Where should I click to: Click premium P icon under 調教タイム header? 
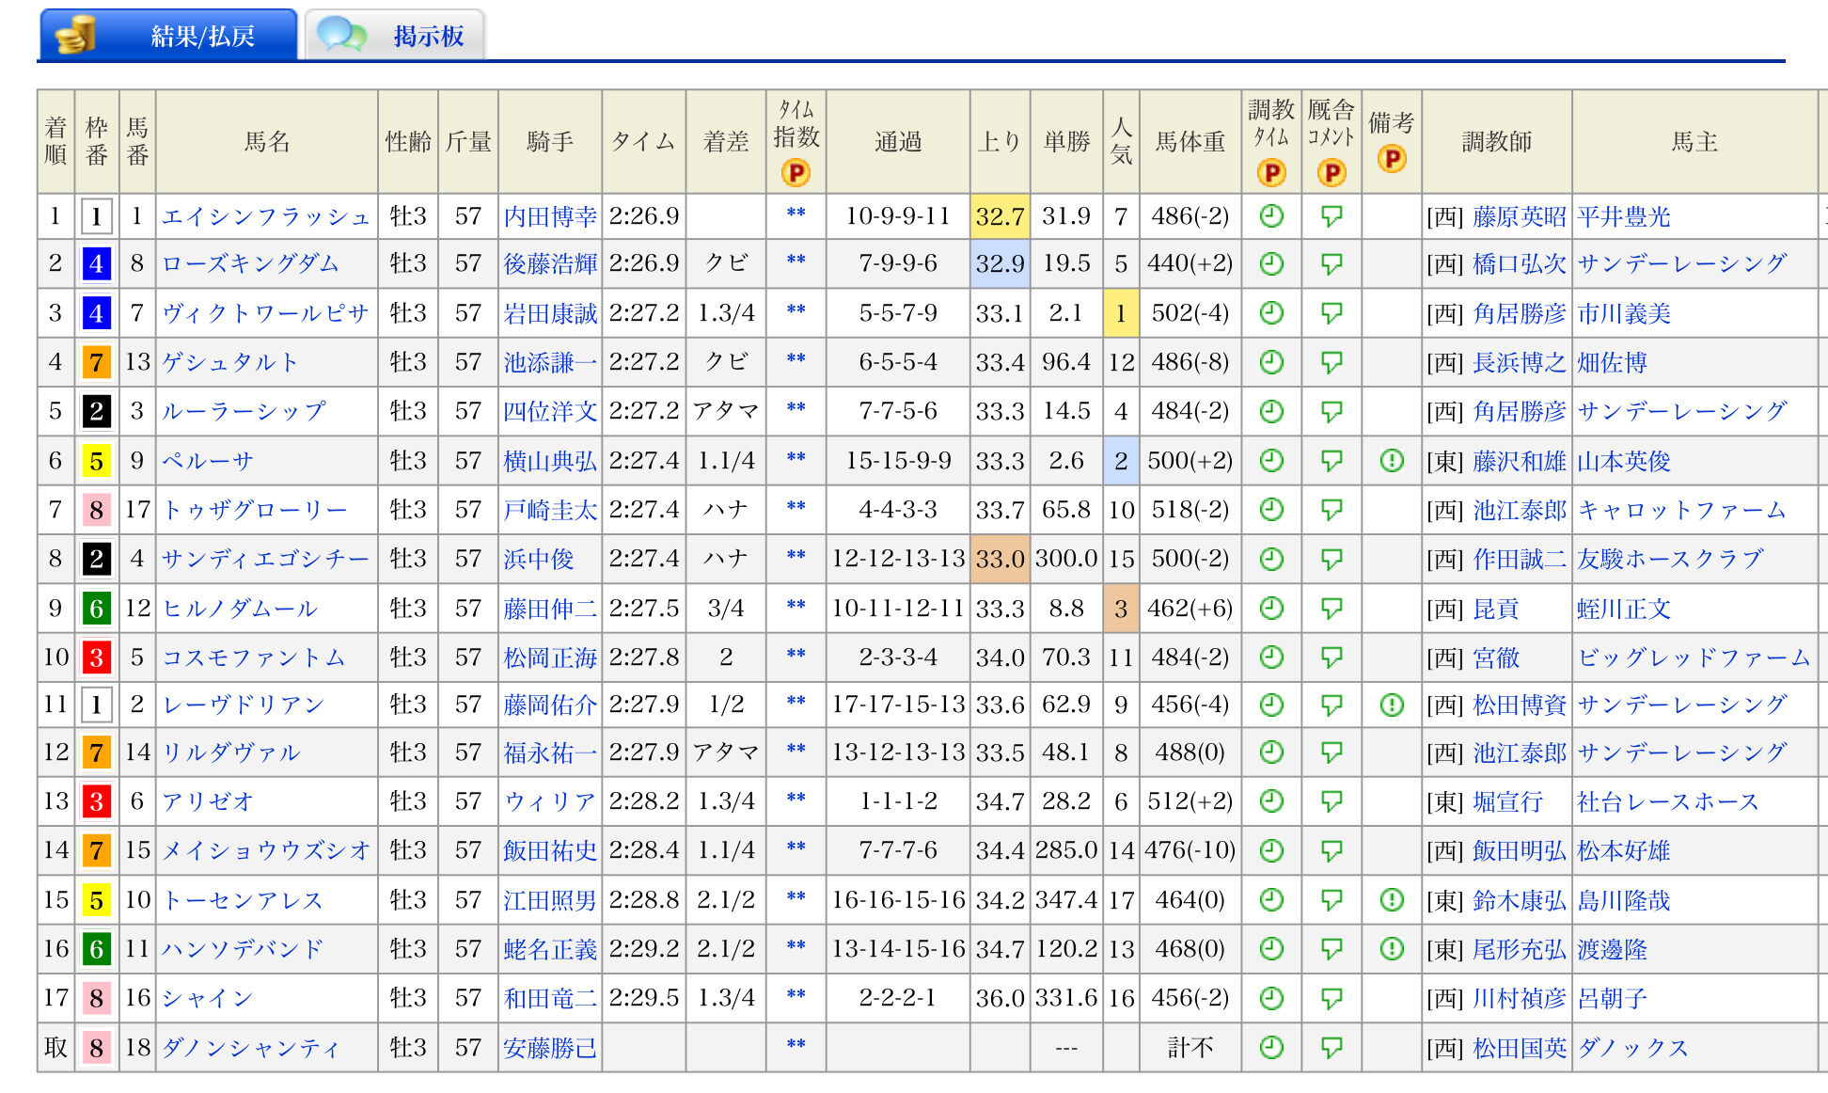click(x=1271, y=173)
